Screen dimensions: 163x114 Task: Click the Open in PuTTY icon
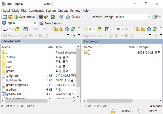click(46, 17)
